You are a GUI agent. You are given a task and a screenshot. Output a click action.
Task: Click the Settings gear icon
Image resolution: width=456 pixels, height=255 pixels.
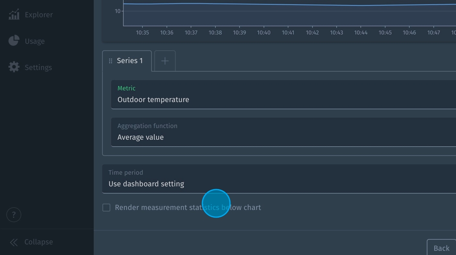click(14, 67)
